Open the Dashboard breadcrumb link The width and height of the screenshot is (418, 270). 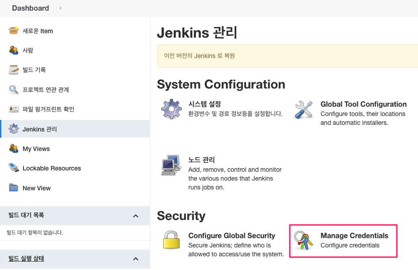coord(31,8)
